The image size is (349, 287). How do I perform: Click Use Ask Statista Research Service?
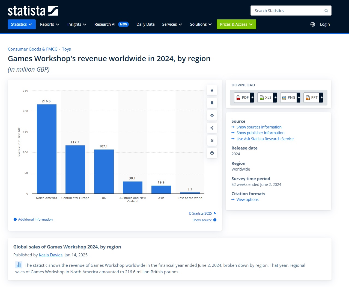(265, 139)
